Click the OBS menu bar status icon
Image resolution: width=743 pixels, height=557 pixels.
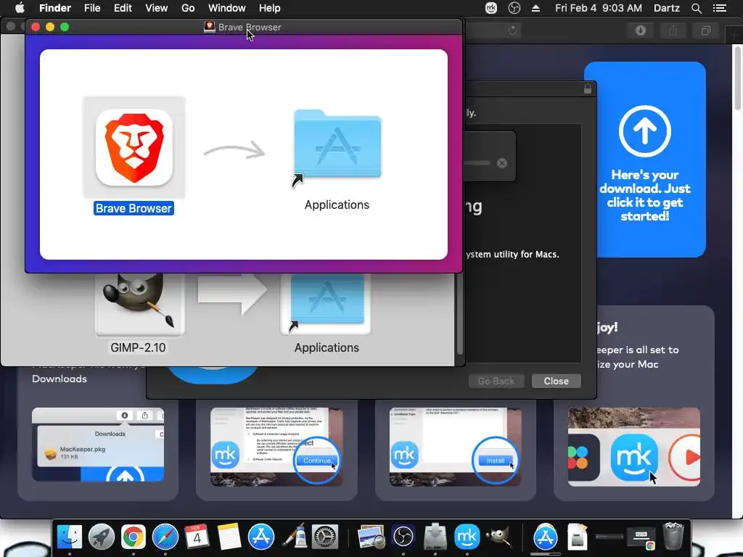coord(514,8)
